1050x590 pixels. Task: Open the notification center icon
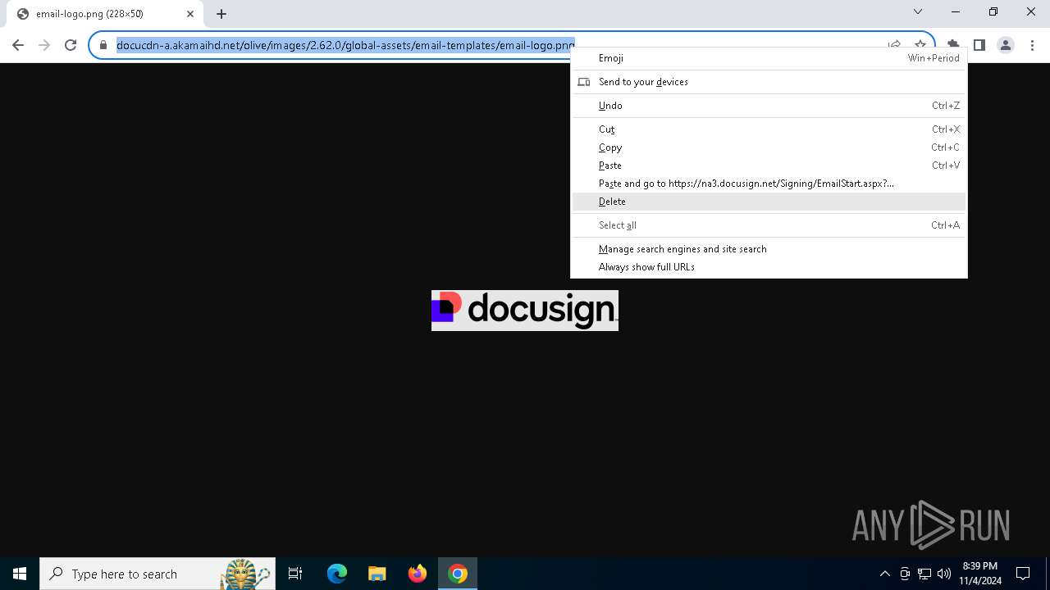pyautogui.click(x=1023, y=574)
